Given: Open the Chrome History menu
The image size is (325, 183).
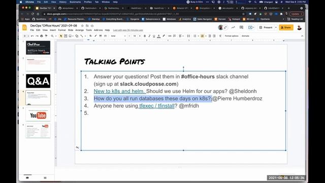Looking at the screenshot, I should coord(62,2).
